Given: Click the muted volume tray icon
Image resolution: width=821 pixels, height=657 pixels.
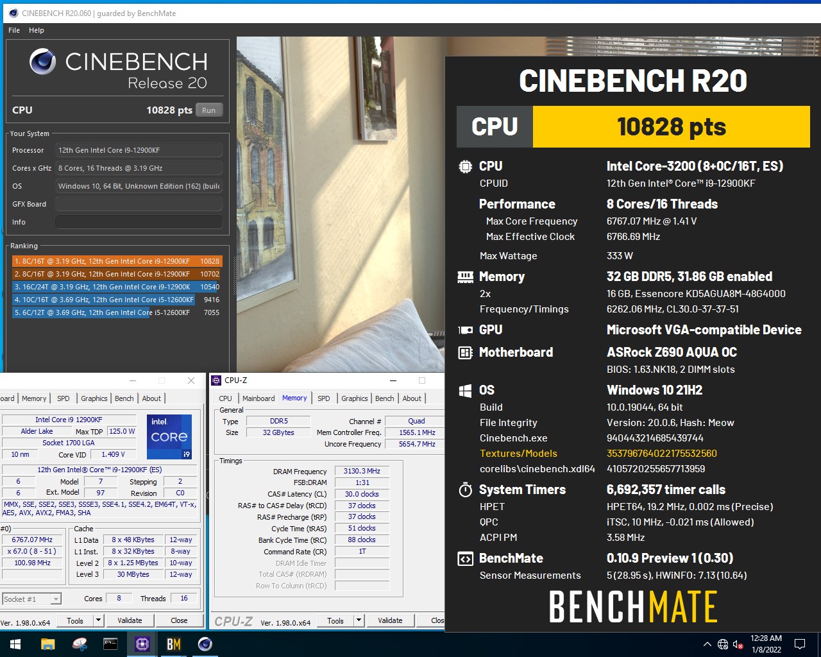Looking at the screenshot, I should click(x=738, y=644).
